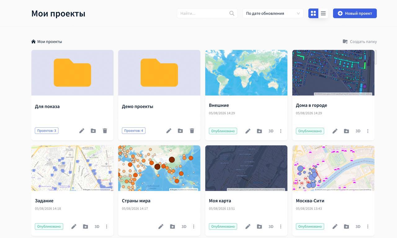
Task: Move the Для показа folder to another folder
Action: (x=93, y=131)
